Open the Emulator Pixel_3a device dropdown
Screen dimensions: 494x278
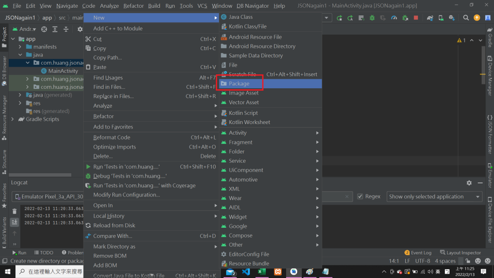[48, 196]
